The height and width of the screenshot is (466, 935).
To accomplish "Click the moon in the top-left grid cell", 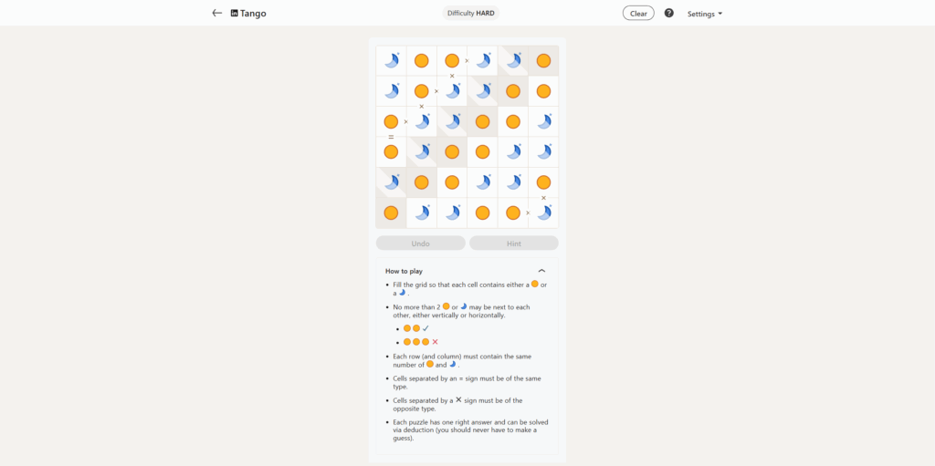I will pyautogui.click(x=391, y=61).
